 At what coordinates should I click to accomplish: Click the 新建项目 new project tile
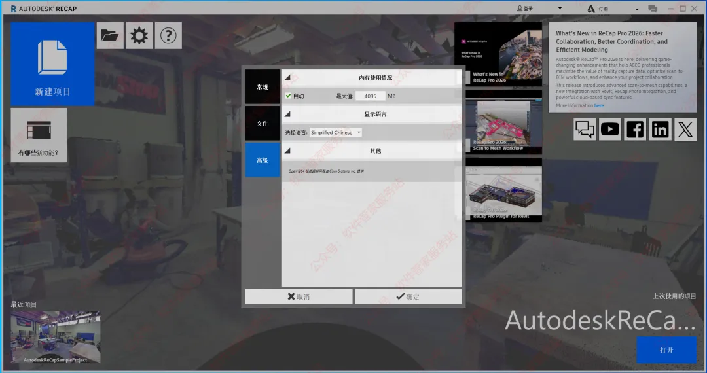pos(53,64)
